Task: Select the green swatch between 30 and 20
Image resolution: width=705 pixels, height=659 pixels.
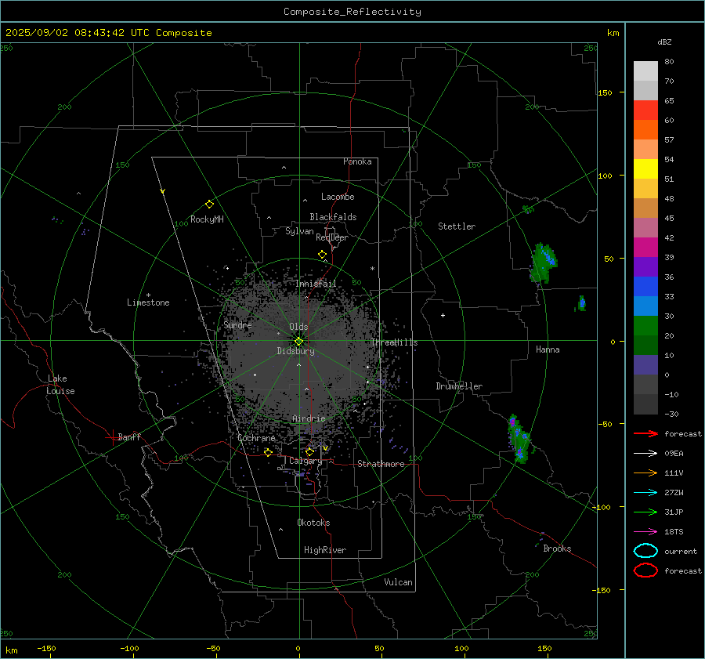Action: [645, 326]
